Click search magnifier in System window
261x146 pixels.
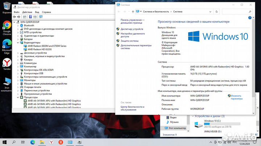pos(250,12)
